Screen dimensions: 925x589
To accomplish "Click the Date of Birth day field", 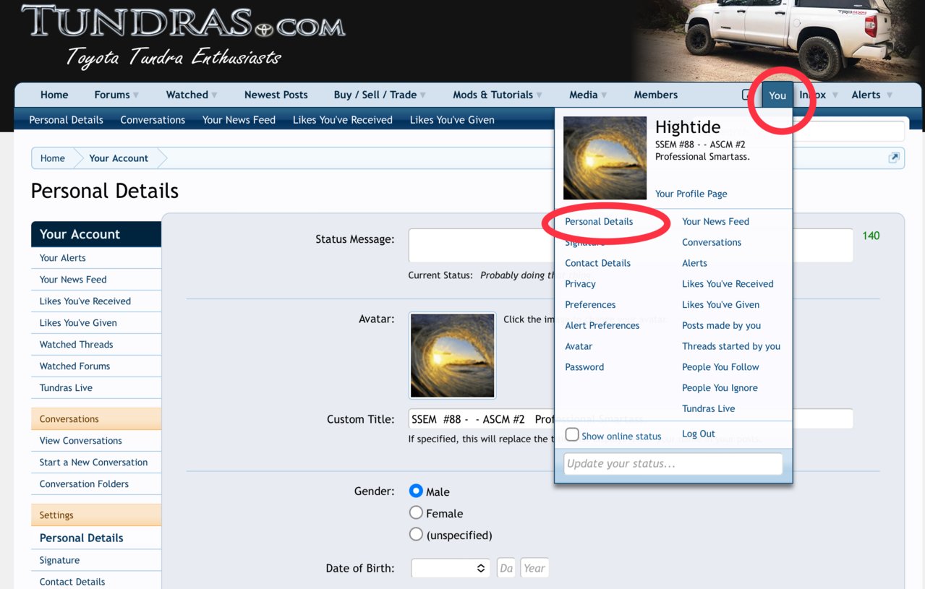I will click(x=506, y=568).
